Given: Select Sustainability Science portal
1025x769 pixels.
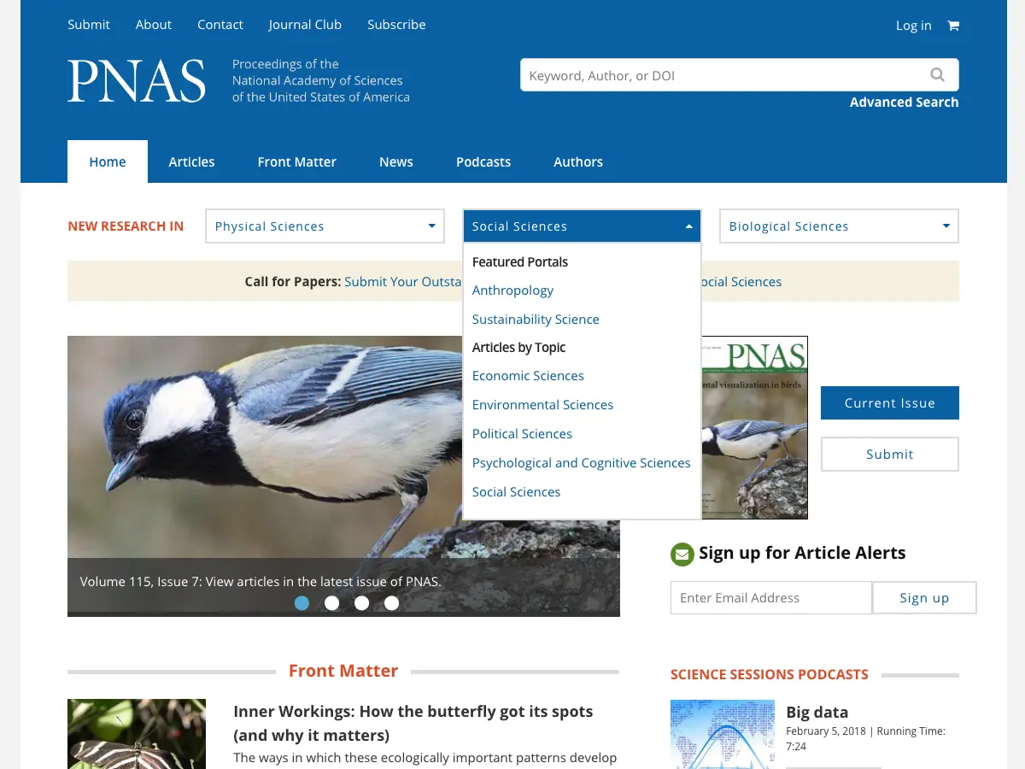Looking at the screenshot, I should click(536, 320).
